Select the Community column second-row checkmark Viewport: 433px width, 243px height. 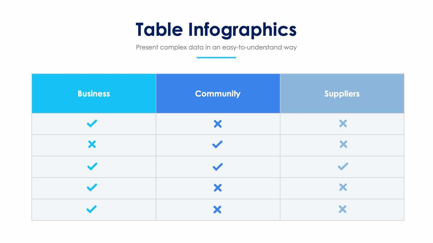[217, 144]
